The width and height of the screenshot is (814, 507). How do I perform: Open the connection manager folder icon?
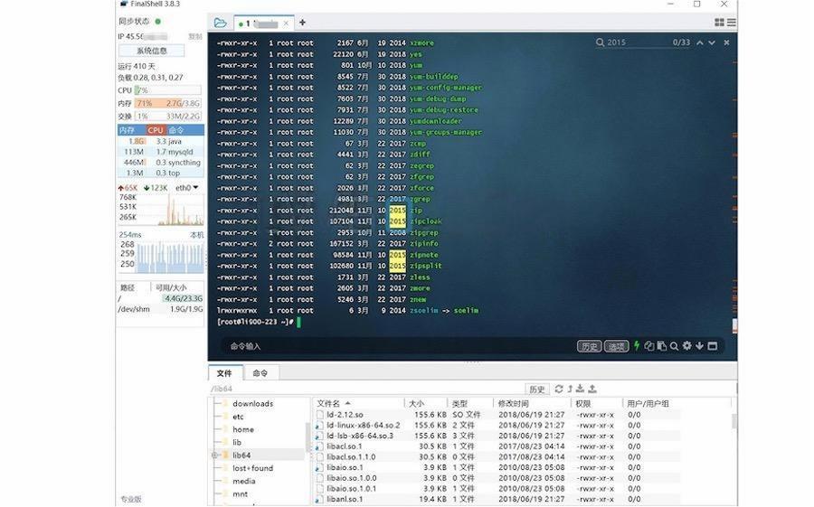(x=220, y=23)
